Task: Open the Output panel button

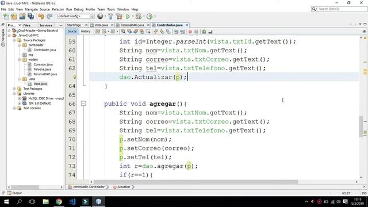Action: tap(14, 193)
